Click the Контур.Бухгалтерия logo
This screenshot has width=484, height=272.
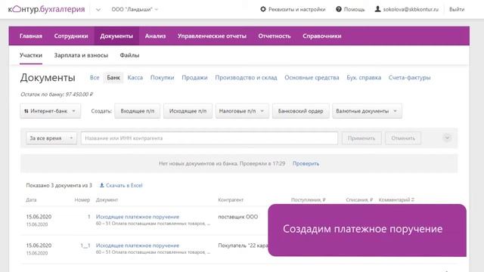click(46, 9)
